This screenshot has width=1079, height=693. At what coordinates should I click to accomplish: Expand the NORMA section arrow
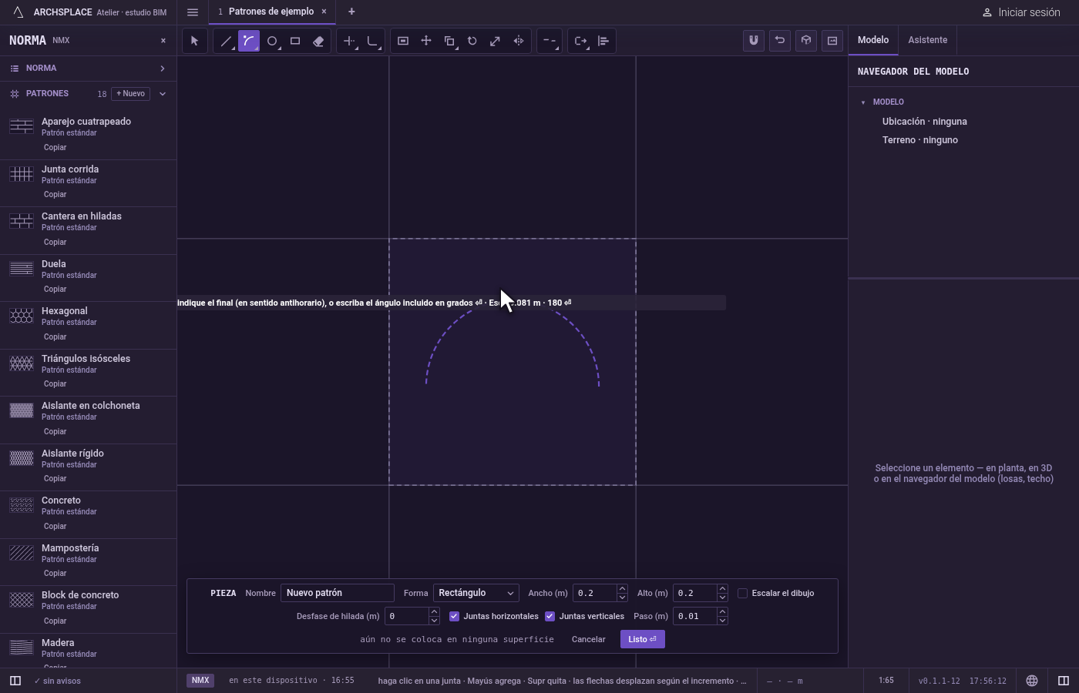[x=163, y=69]
